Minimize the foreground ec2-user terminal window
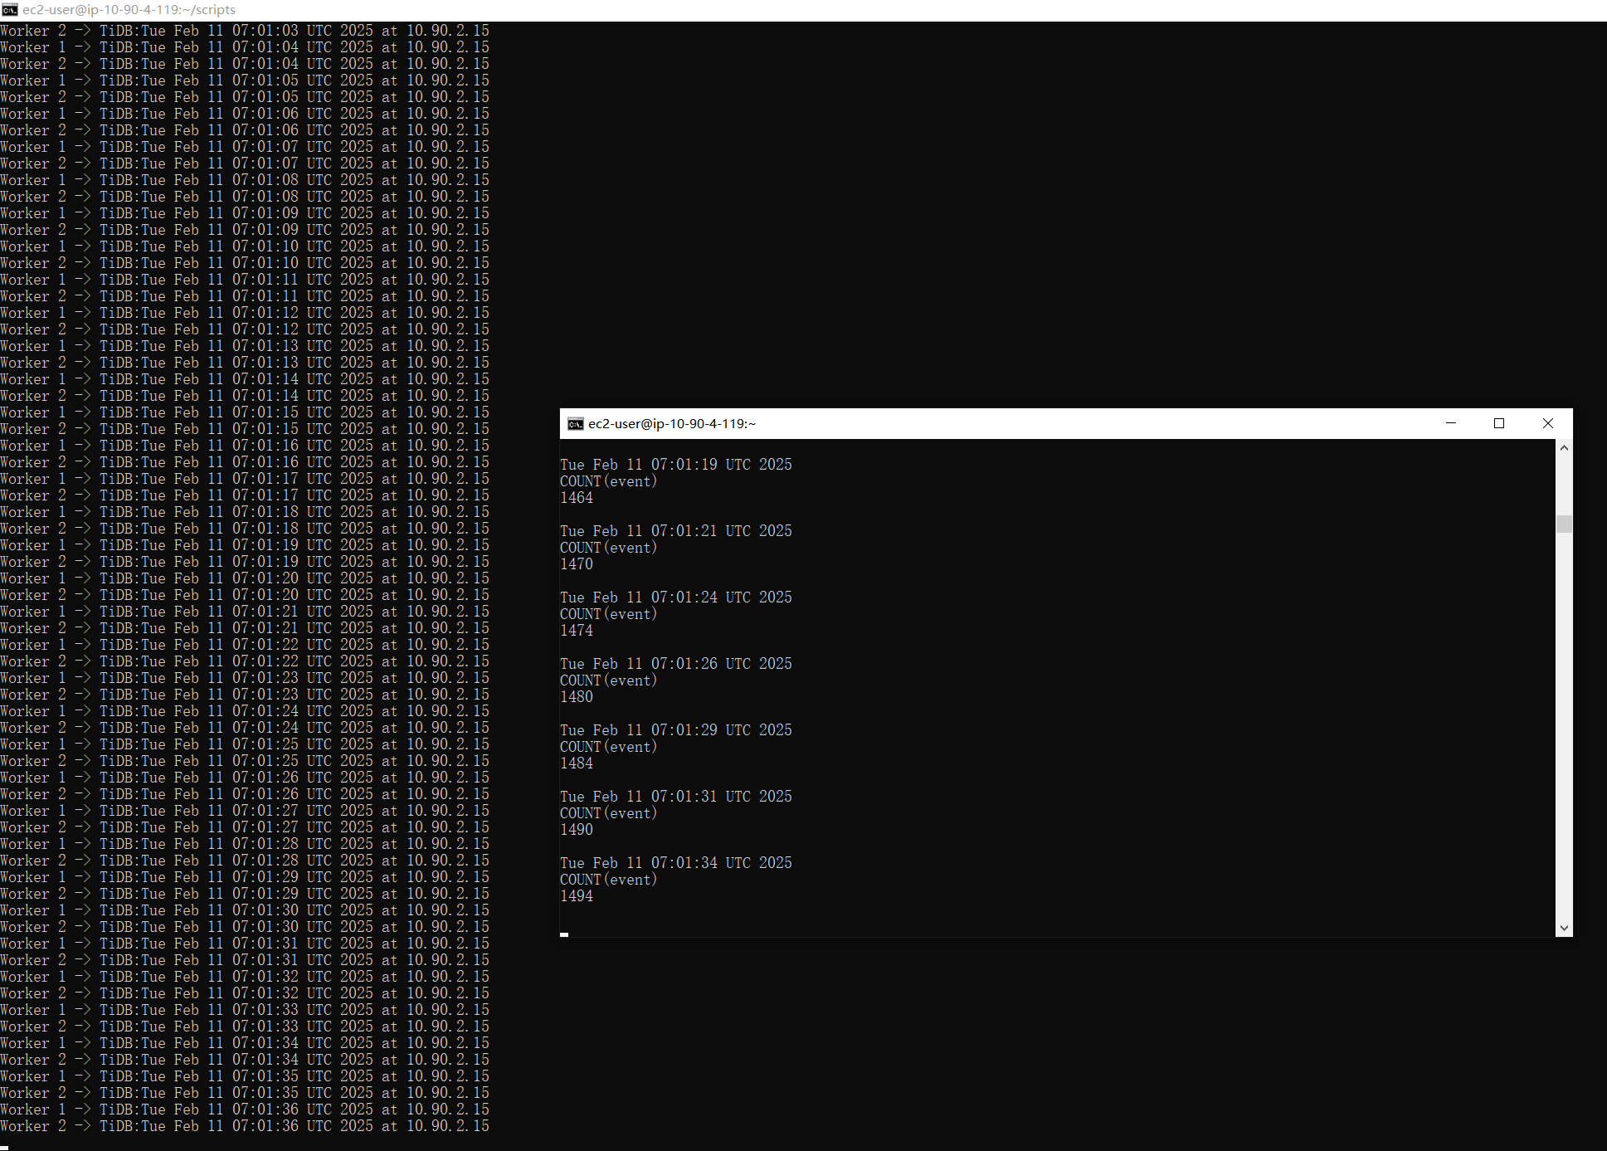This screenshot has width=1607, height=1151. (x=1450, y=423)
